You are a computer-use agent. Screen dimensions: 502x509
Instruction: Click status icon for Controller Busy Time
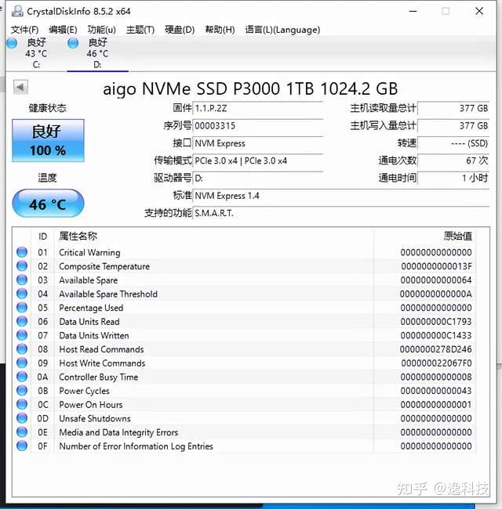22,377
